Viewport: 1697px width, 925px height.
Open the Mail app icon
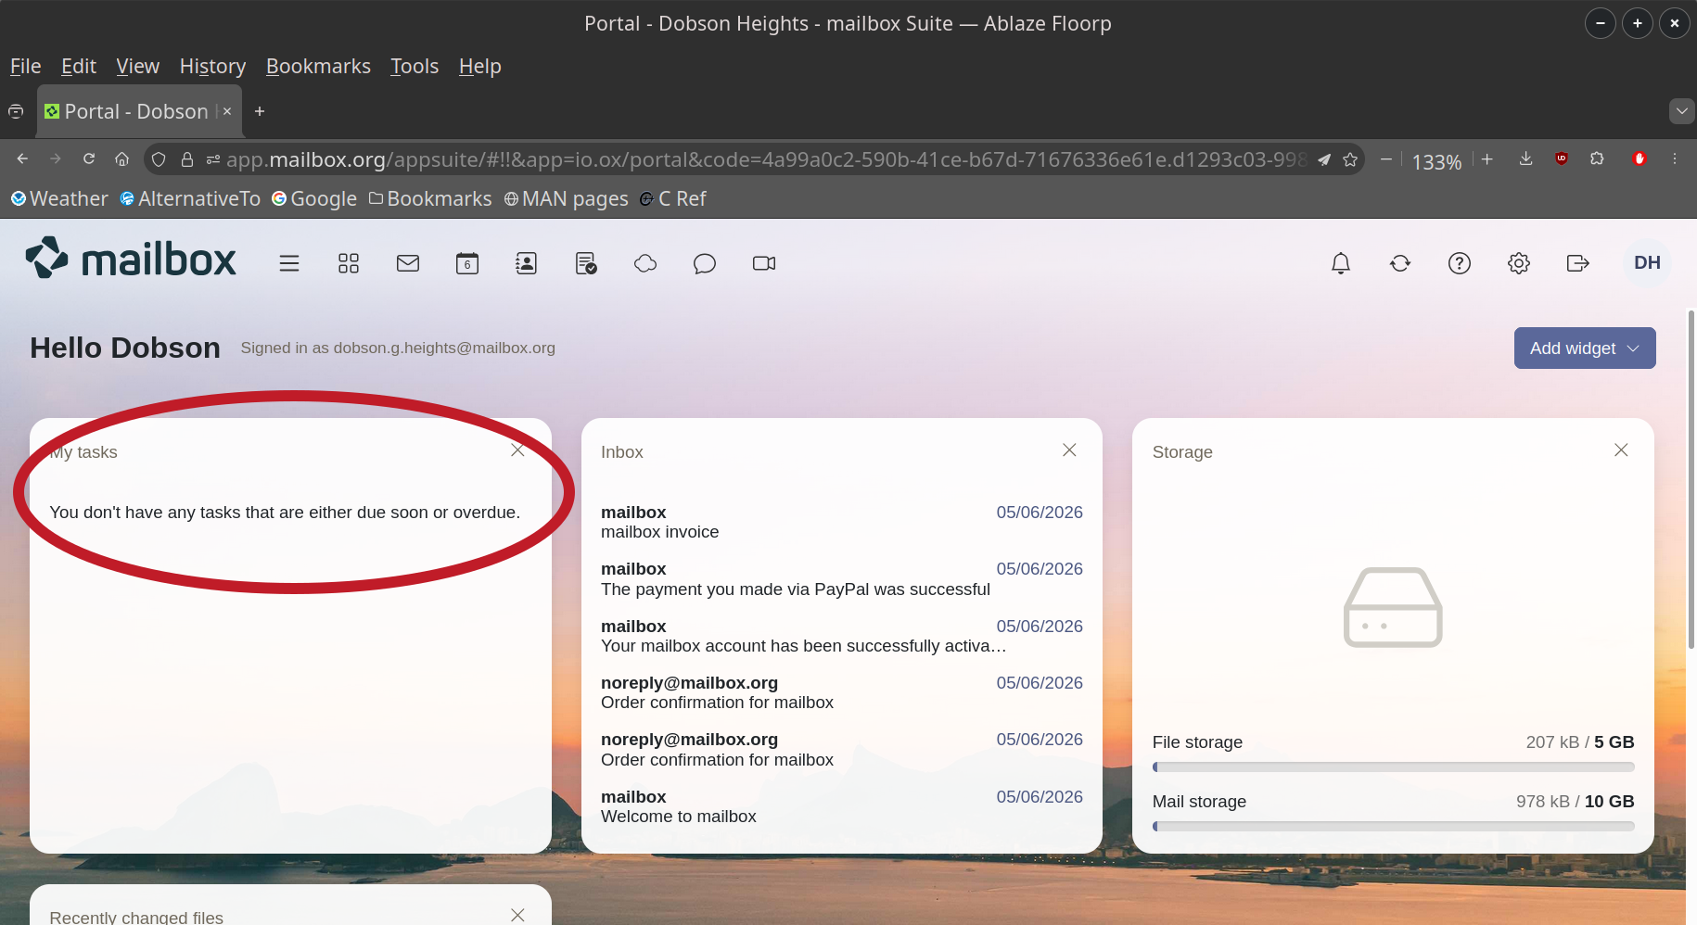click(408, 263)
